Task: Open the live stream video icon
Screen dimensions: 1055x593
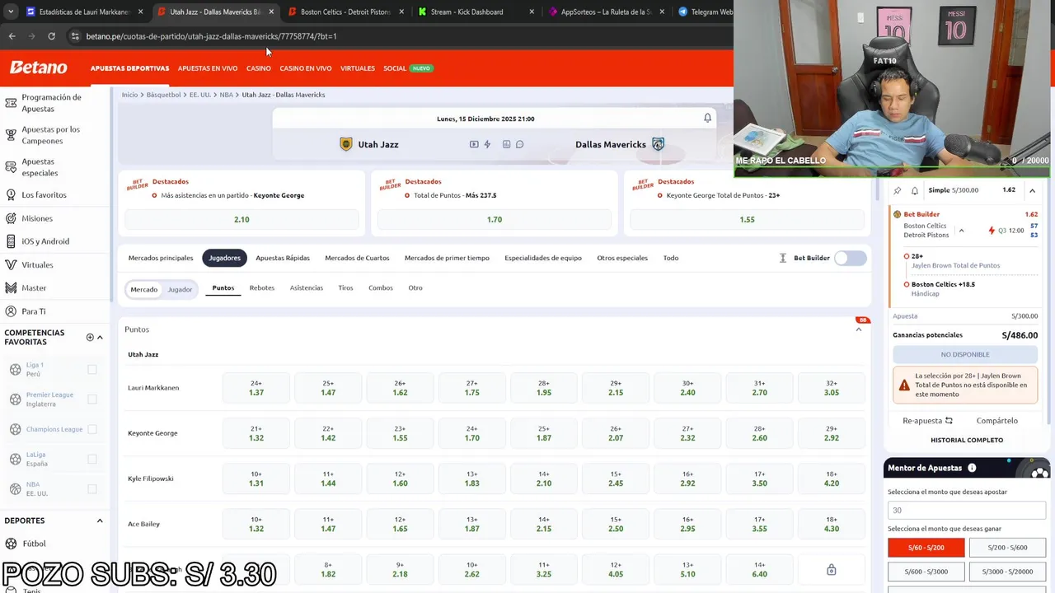Action: 474,144
